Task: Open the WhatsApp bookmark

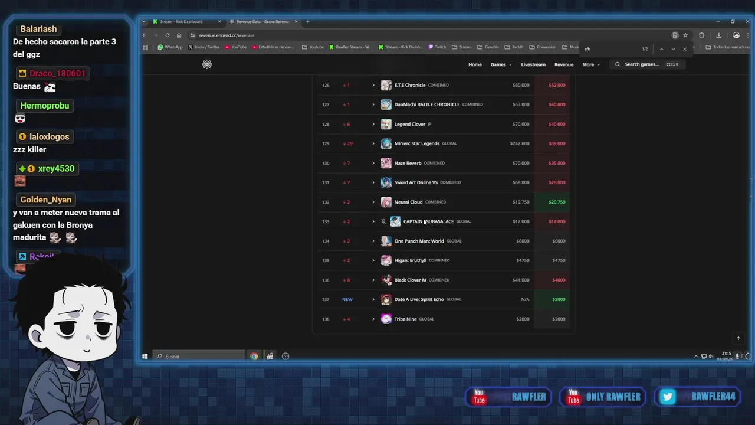Action: pos(170,47)
